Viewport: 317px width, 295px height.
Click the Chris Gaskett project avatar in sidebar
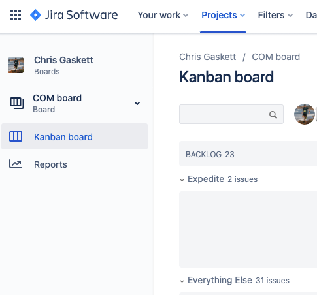(x=16, y=65)
